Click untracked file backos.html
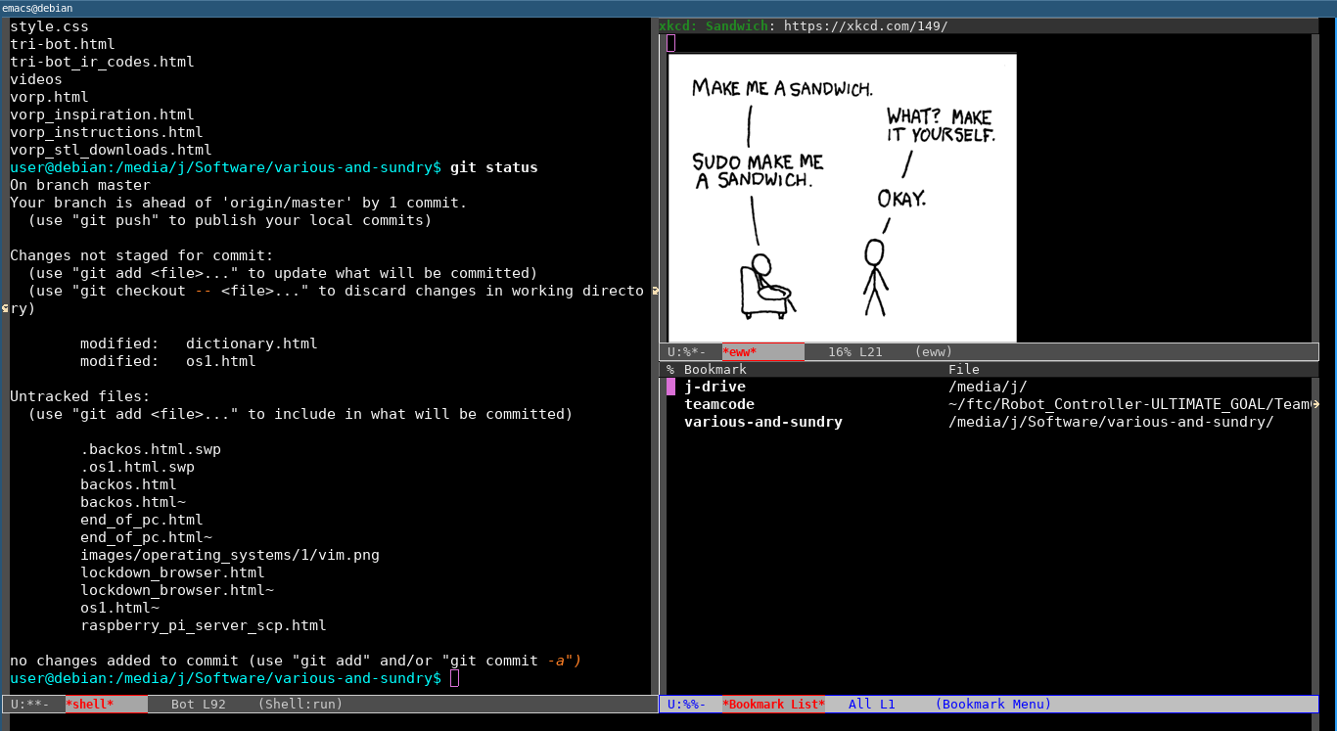 [128, 484]
